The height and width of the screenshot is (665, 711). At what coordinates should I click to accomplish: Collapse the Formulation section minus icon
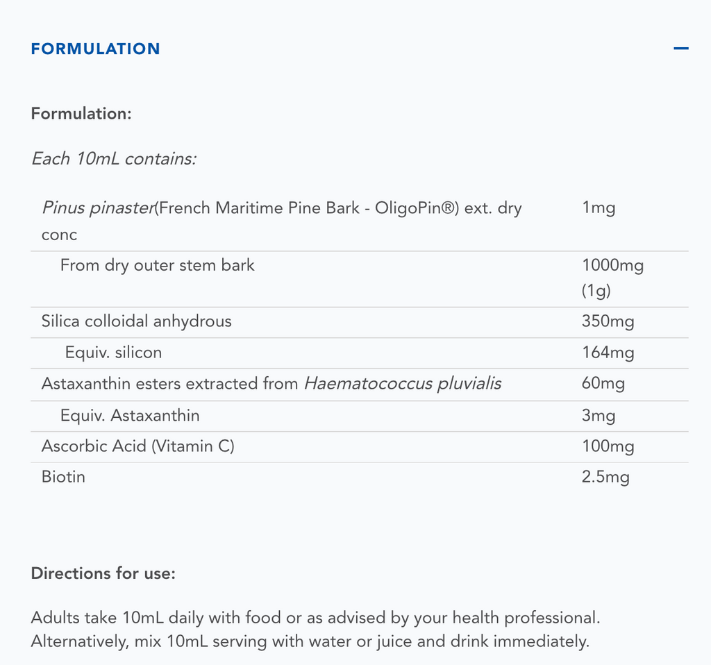pos(680,49)
